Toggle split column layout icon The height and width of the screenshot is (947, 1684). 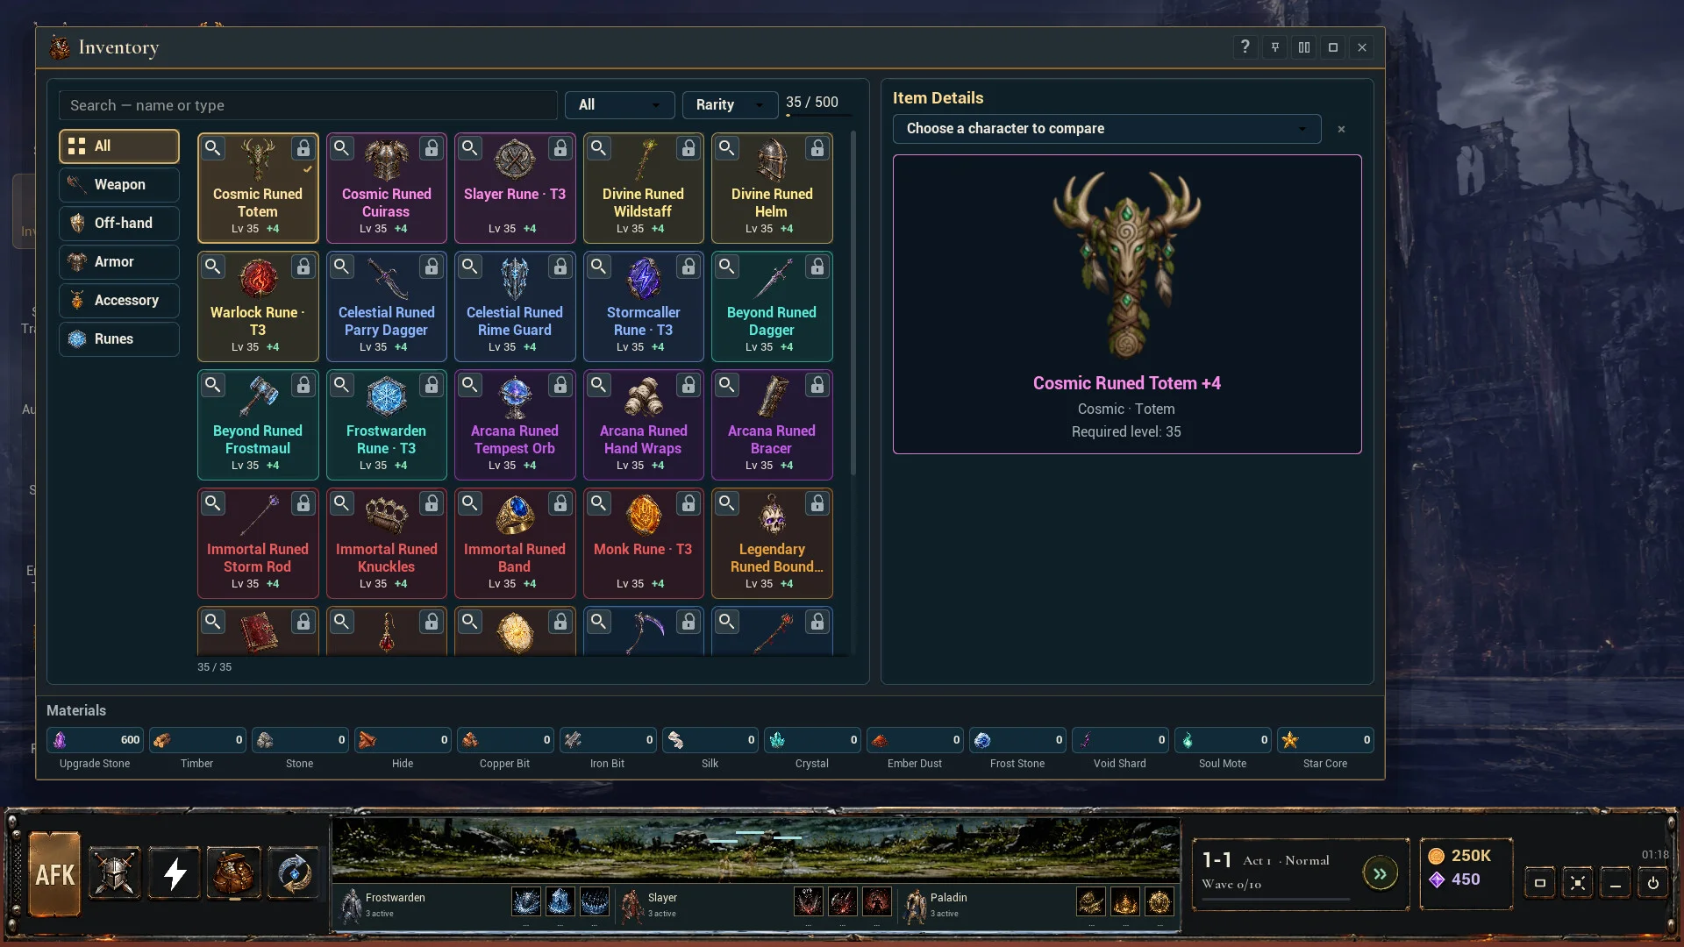1304,47
